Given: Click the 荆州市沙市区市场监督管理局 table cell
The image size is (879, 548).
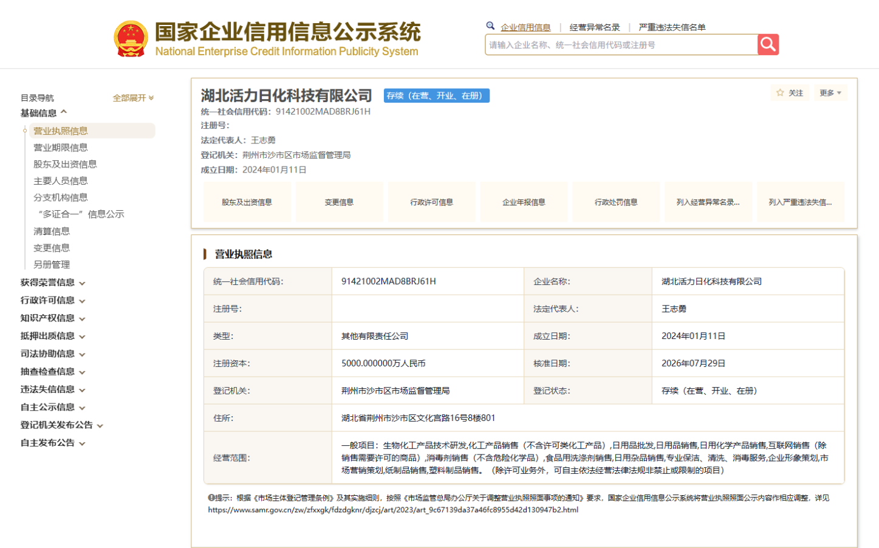Looking at the screenshot, I should pyautogui.click(x=395, y=391).
